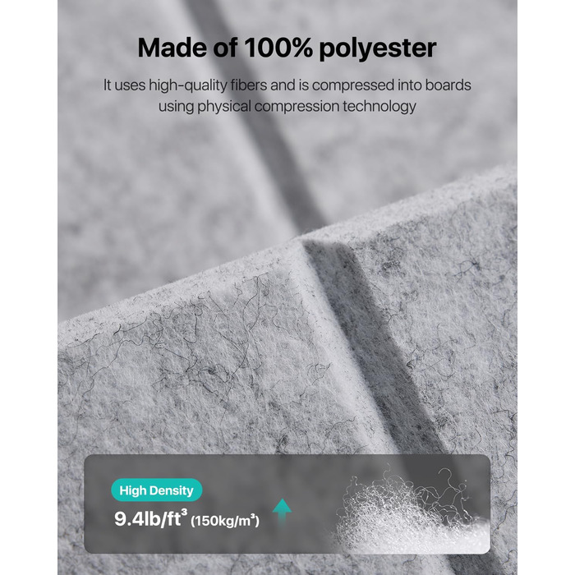
Task: Select the teal High Density badge
Action: coord(157,490)
